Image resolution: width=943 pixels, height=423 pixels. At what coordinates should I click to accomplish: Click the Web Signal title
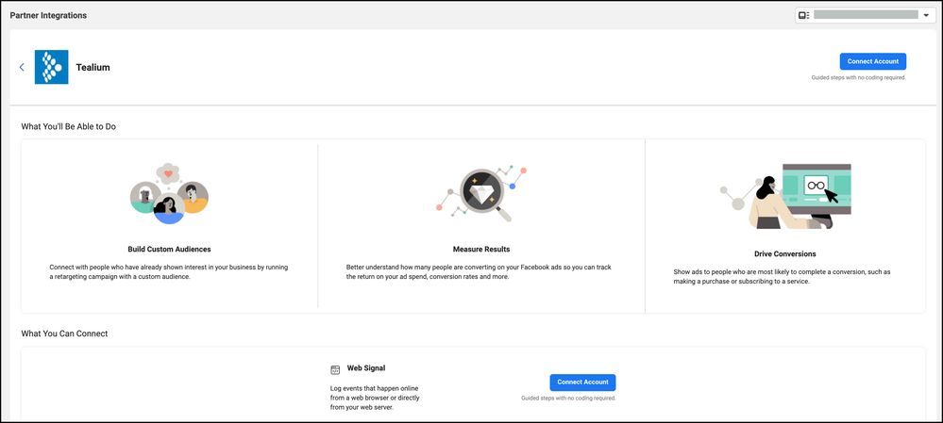pos(366,368)
